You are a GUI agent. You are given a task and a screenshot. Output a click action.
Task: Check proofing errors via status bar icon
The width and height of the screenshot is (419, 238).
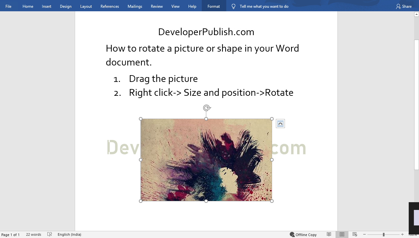click(49, 234)
